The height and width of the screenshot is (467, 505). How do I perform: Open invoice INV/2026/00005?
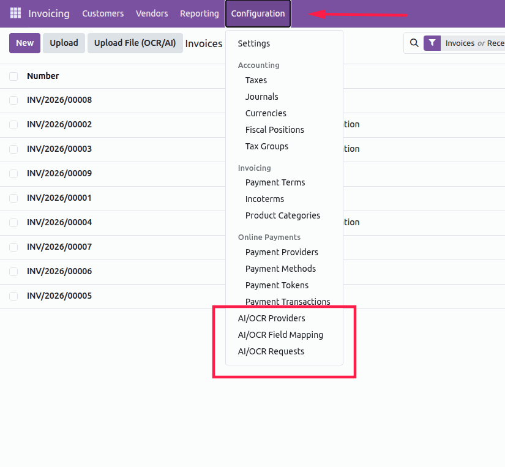click(59, 296)
